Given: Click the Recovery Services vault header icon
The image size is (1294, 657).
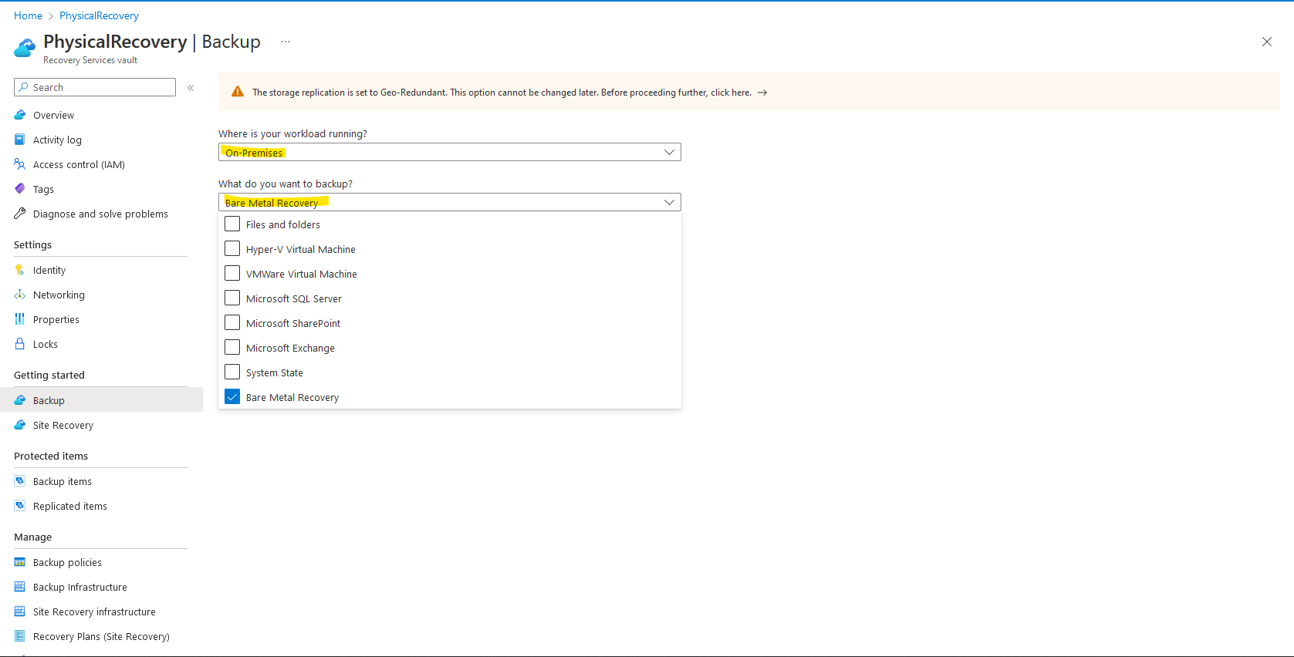Looking at the screenshot, I should pos(25,48).
